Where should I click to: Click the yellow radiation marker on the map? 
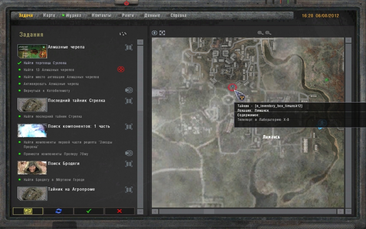pos(242,97)
